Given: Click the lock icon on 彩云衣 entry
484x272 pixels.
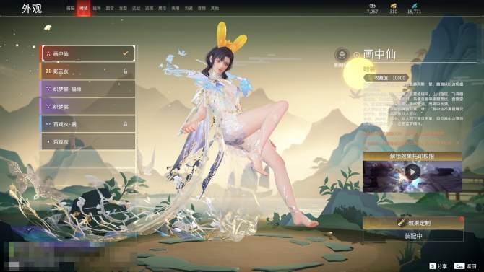Looking at the screenshot, I should [x=125, y=71].
